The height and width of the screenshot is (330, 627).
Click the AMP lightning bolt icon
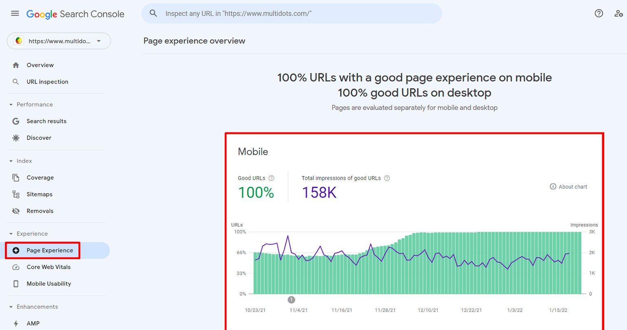(x=16, y=323)
